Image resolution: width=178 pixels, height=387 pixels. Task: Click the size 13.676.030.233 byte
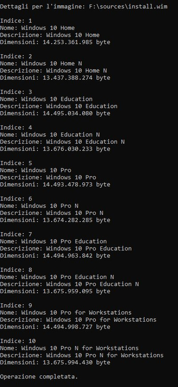coord(76,149)
